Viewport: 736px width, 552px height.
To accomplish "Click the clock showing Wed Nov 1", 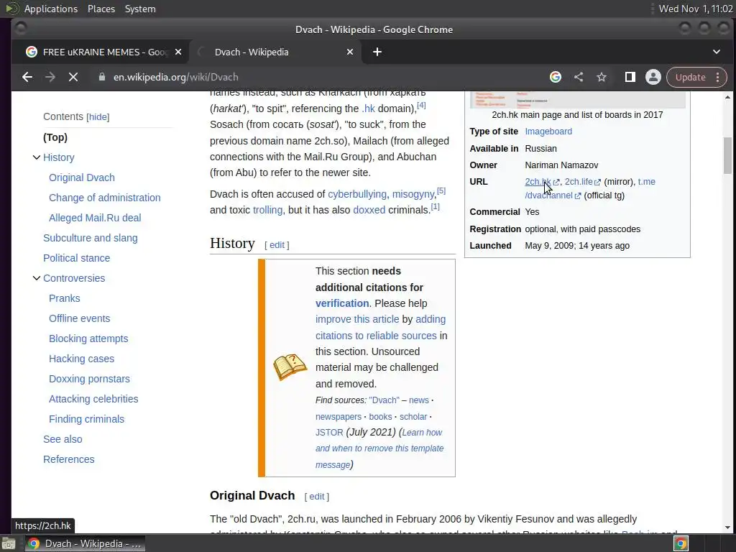I will [x=696, y=9].
